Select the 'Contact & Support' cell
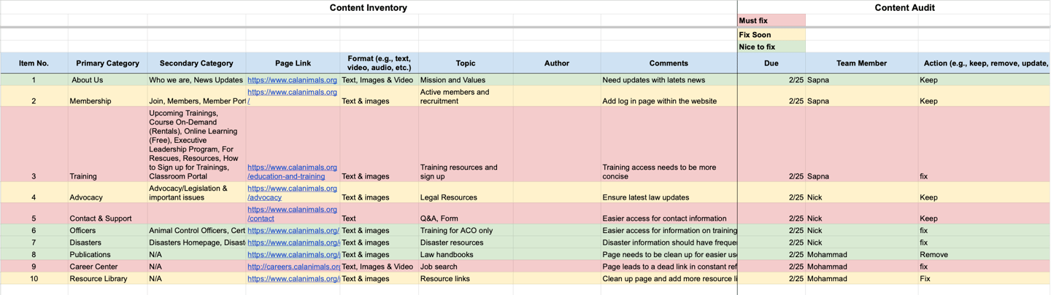Image resolution: width=1051 pixels, height=295 pixels. (x=107, y=214)
